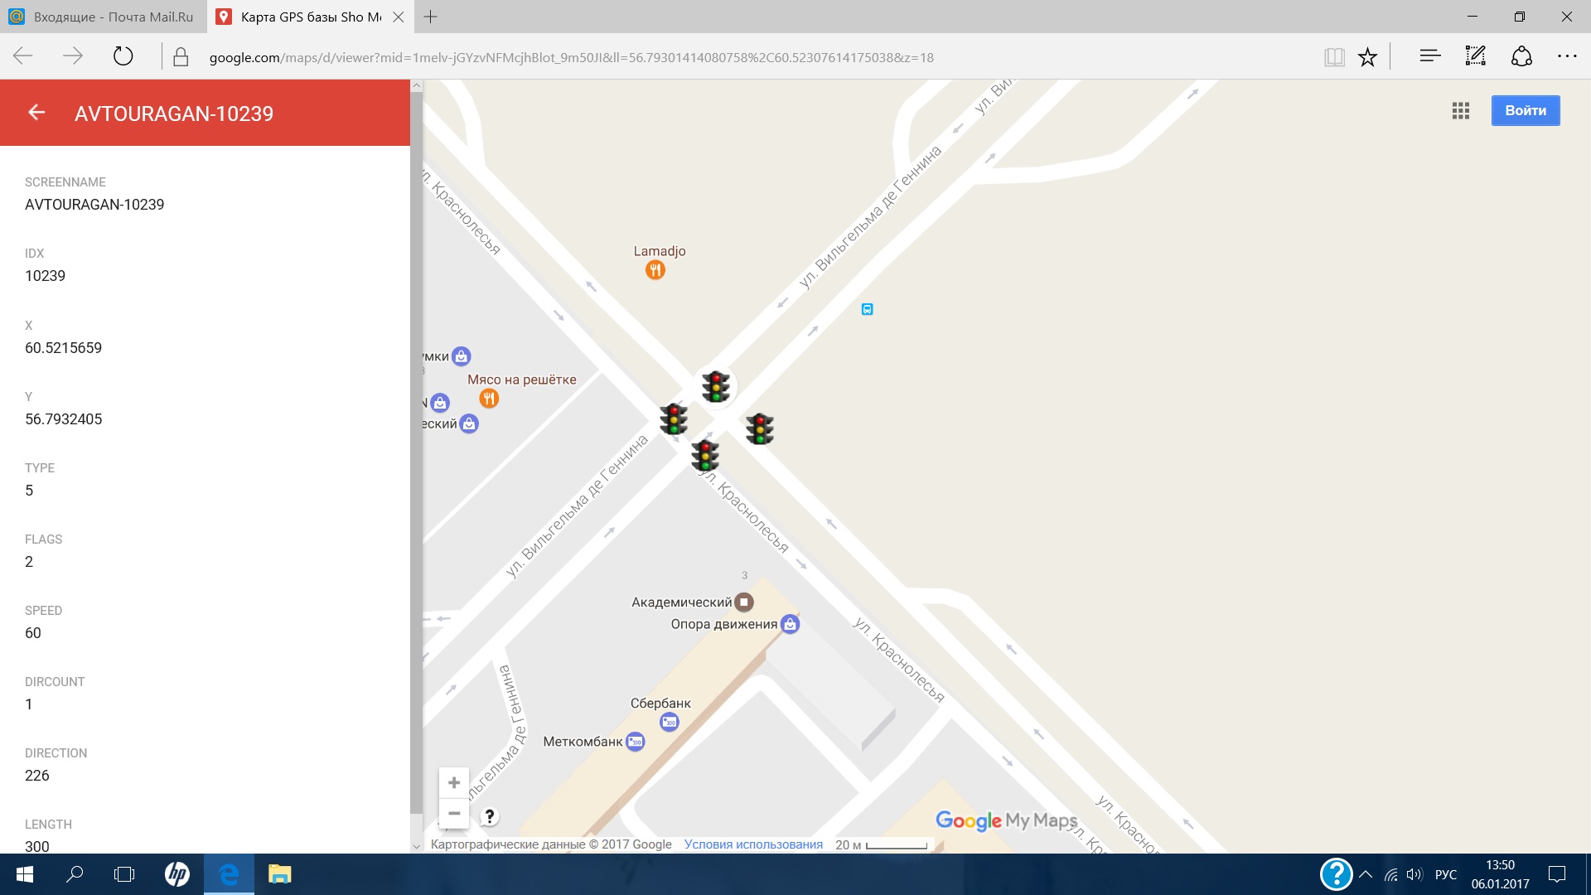Click the Мясо на решётке restaurant icon

489,399
